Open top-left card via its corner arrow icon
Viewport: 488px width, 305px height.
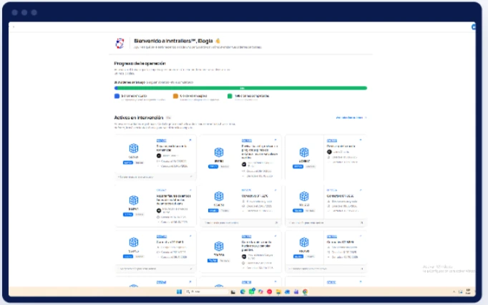(190, 140)
